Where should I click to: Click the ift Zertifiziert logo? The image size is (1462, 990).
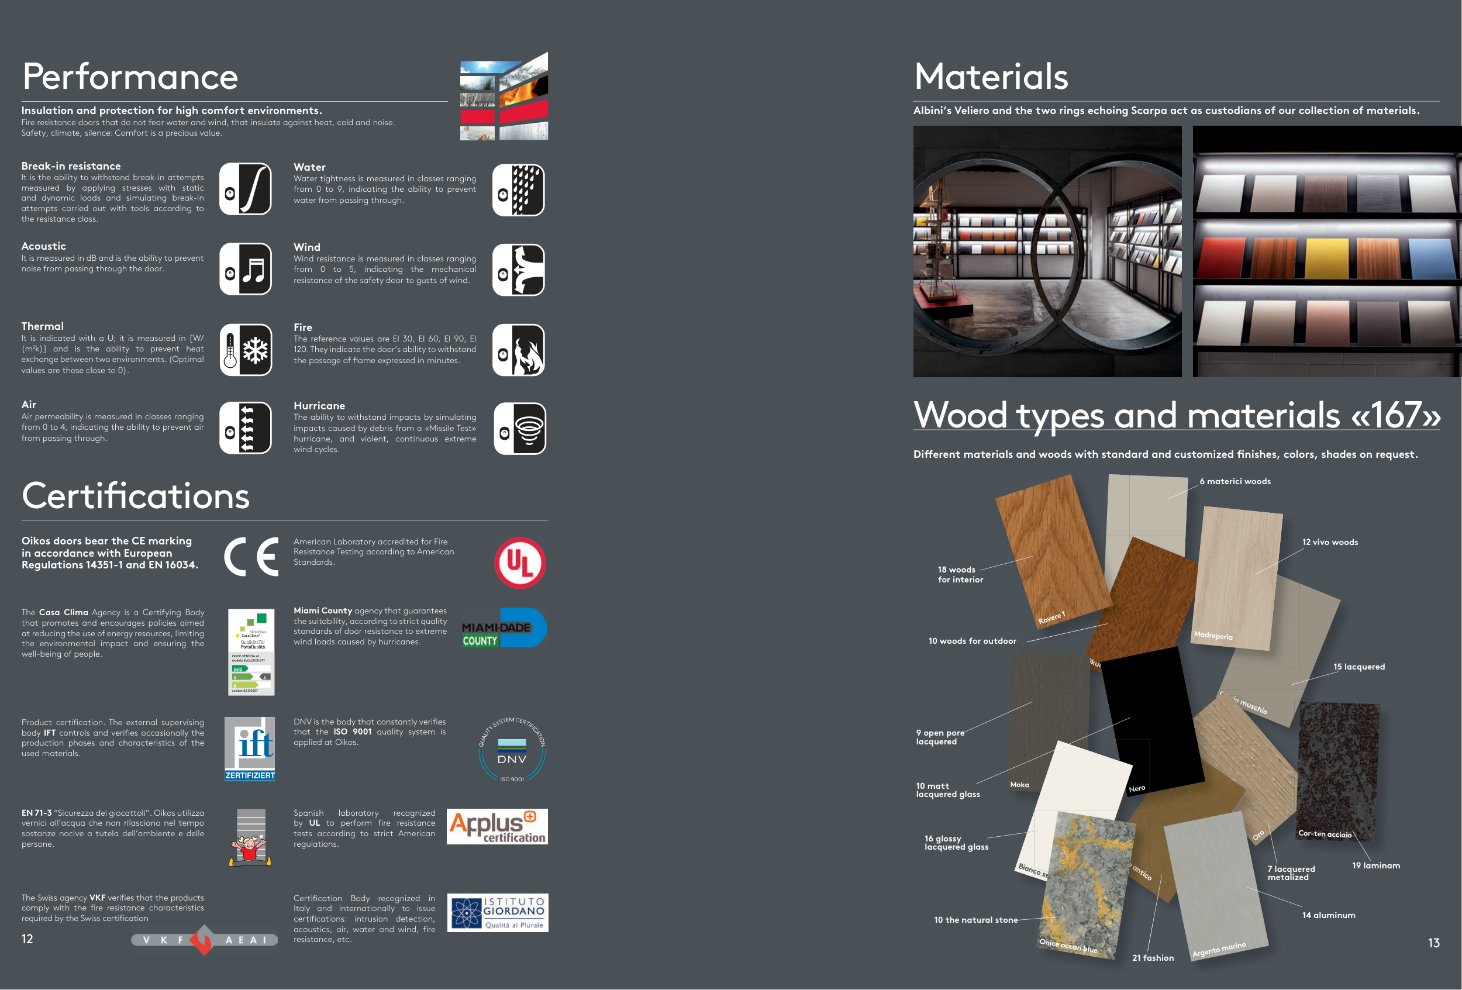click(250, 748)
